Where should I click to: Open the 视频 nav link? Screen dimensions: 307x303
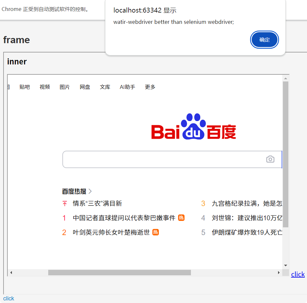pyautogui.click(x=45, y=87)
